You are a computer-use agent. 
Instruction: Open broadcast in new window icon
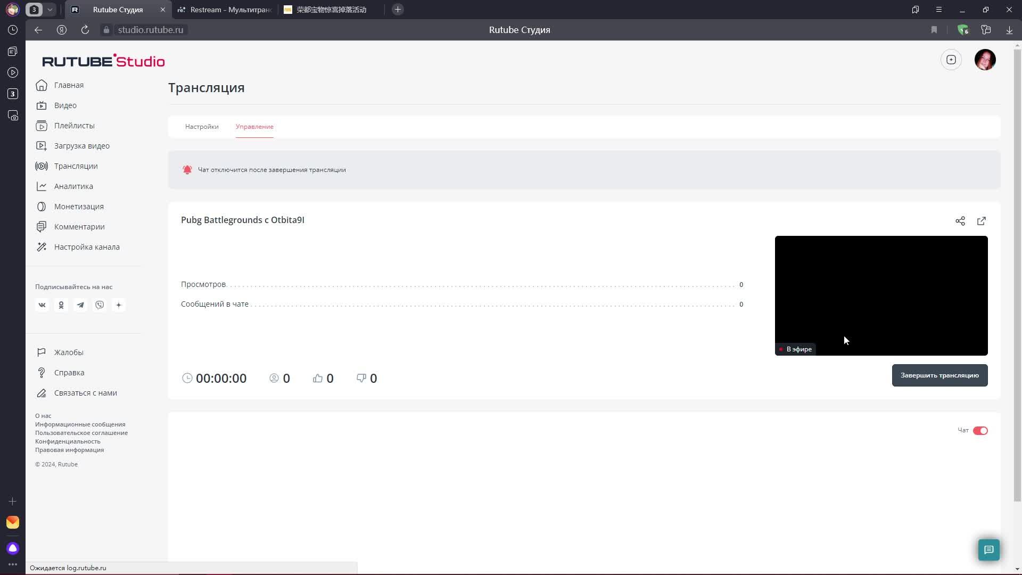pyautogui.click(x=981, y=221)
